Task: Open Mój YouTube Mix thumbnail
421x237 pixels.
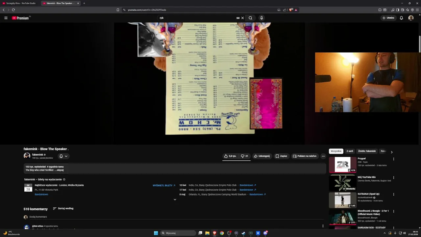Action: pyautogui.click(x=342, y=183)
